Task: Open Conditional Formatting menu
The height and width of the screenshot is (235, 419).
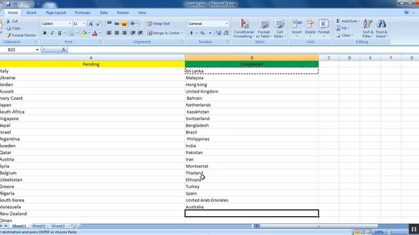Action: point(244,28)
